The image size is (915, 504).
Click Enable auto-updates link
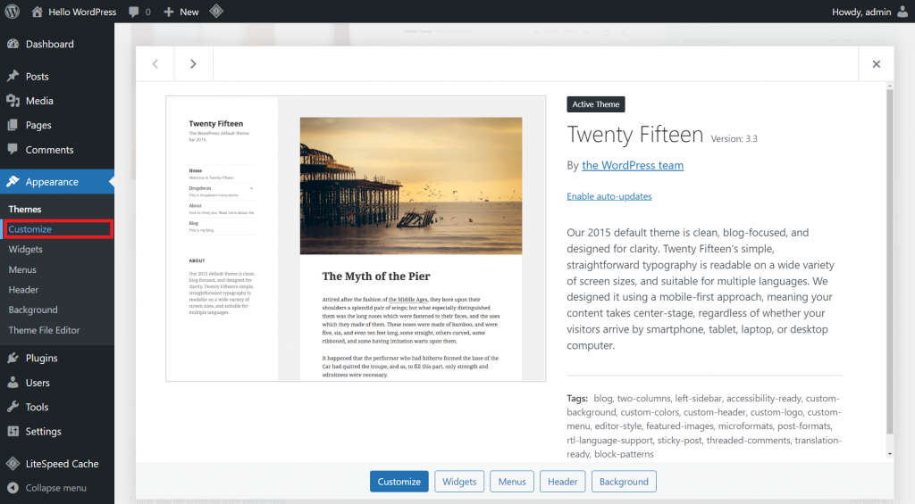pyautogui.click(x=609, y=196)
